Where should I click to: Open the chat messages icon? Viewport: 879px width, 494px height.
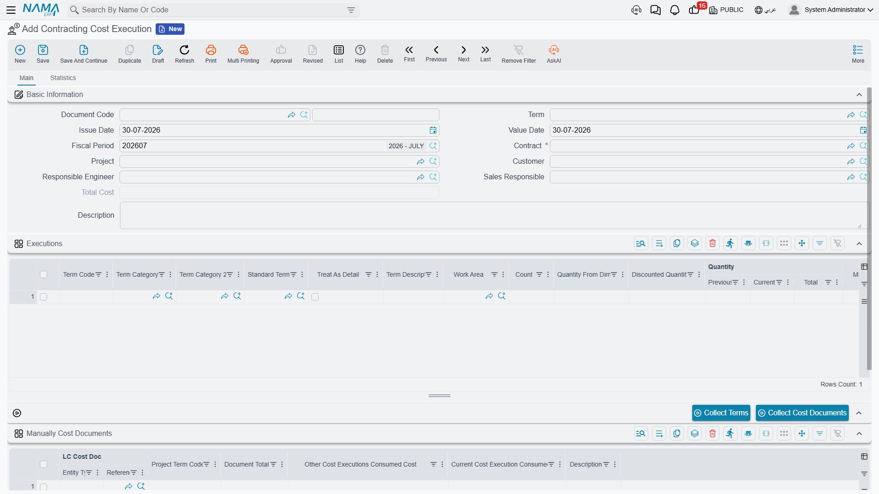click(655, 10)
